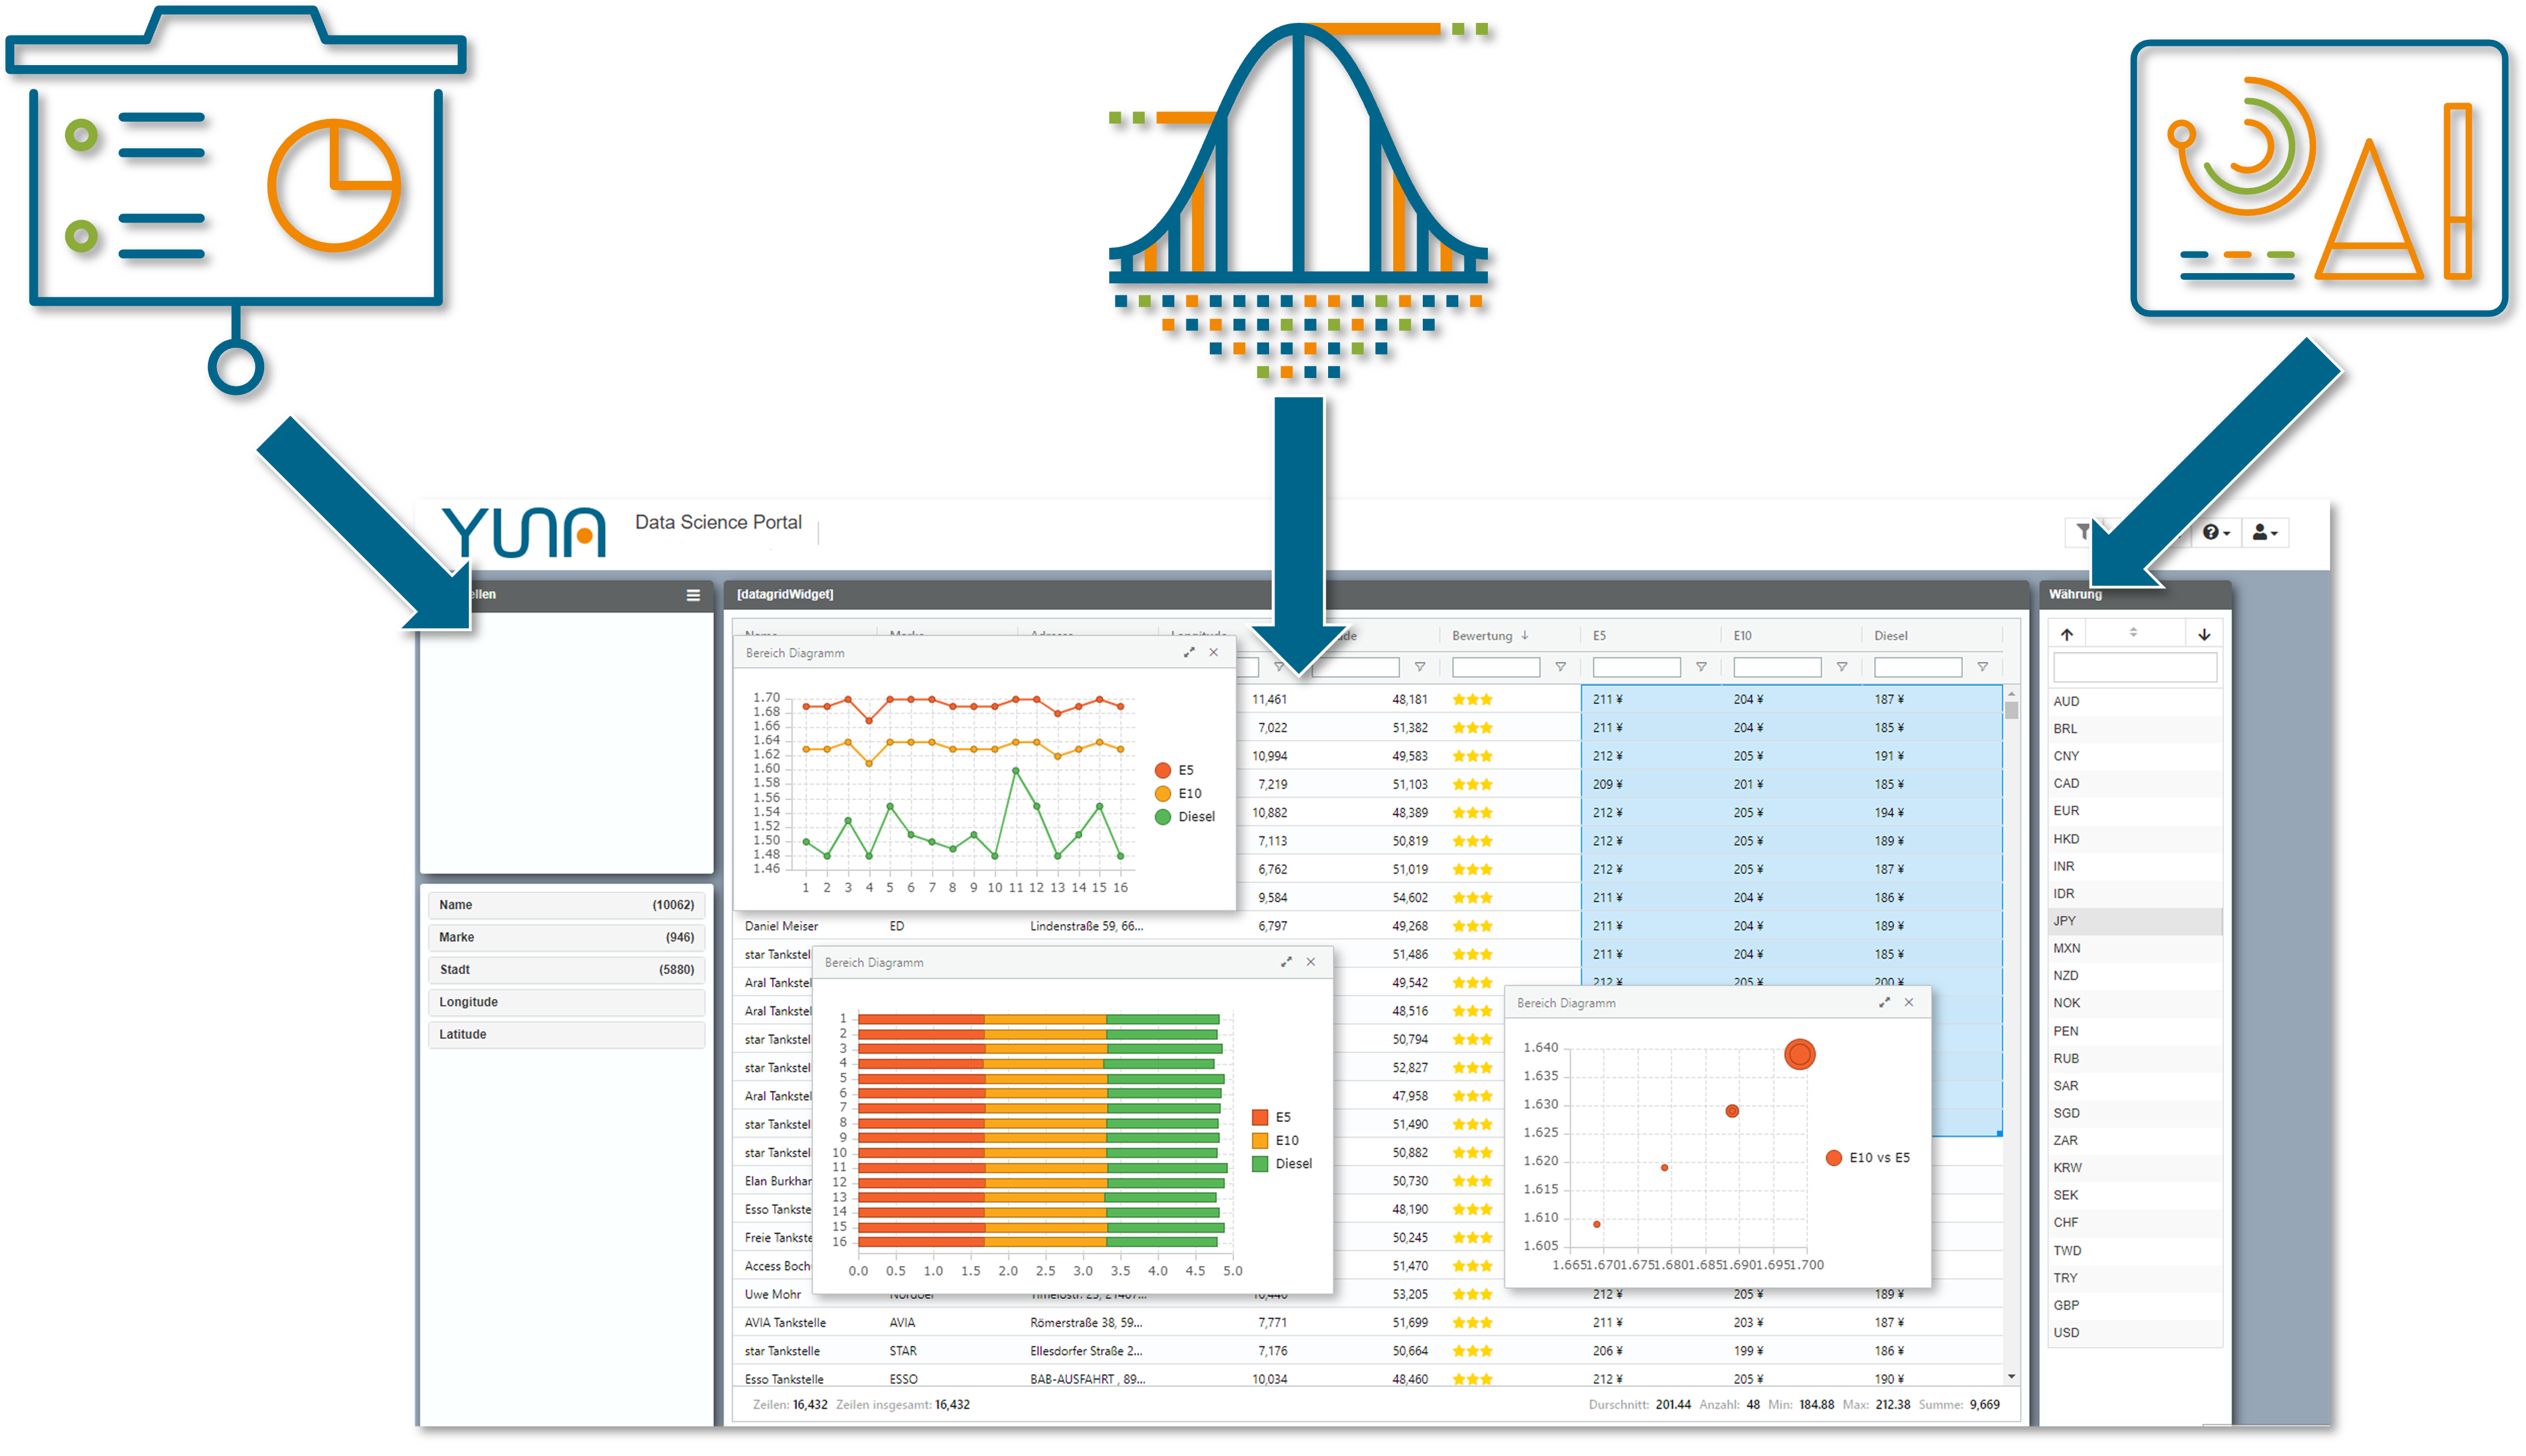Open filter options for Bewertung column

click(1560, 667)
